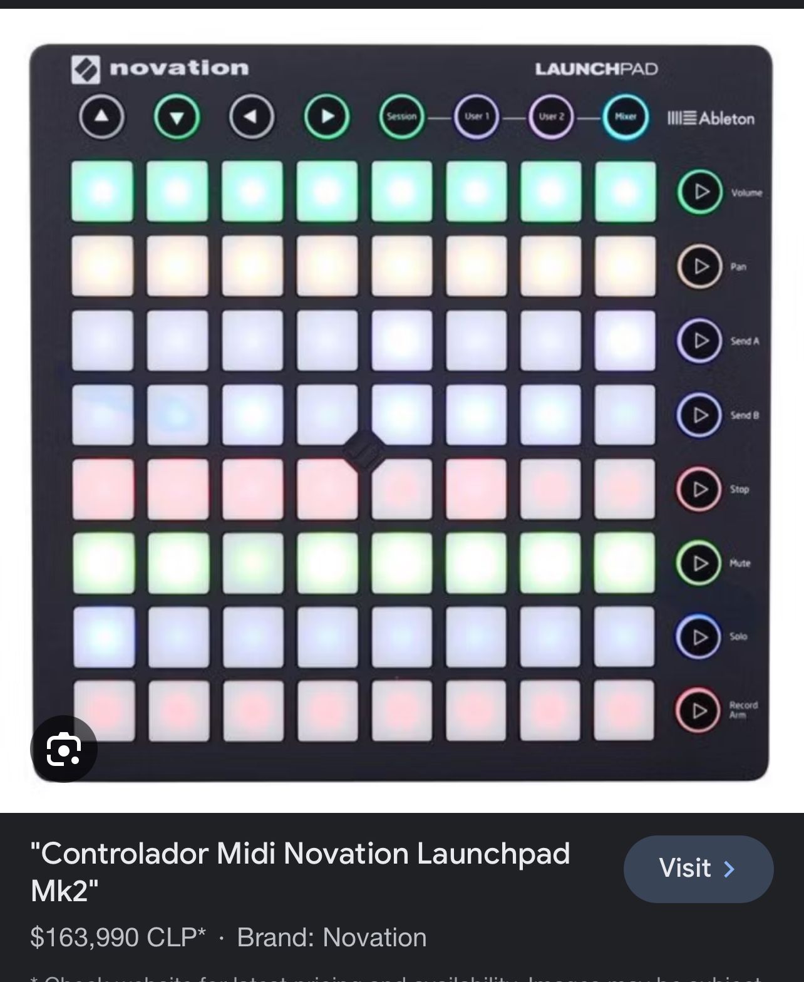Click the Send A launch button
This screenshot has height=982, width=804.
pos(699,341)
